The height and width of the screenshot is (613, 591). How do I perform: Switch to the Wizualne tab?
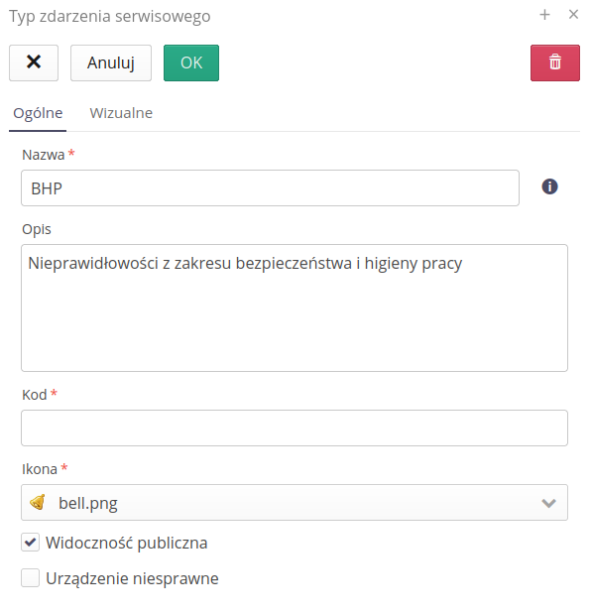121,113
